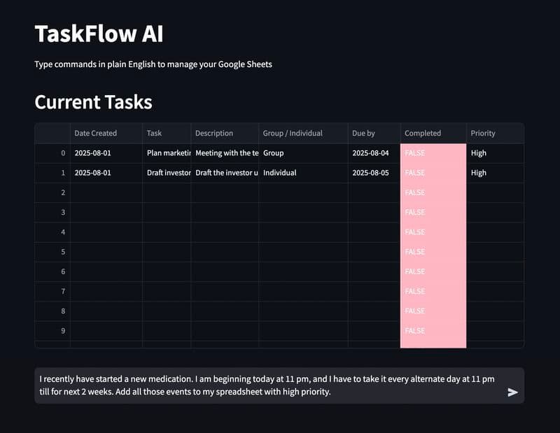This screenshot has height=433, width=560.
Task: Toggle the Completed FALSE cell in row 1
Action: click(433, 173)
